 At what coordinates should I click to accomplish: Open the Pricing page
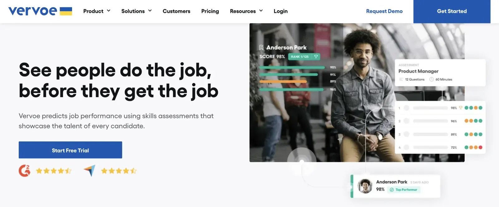pyautogui.click(x=210, y=11)
